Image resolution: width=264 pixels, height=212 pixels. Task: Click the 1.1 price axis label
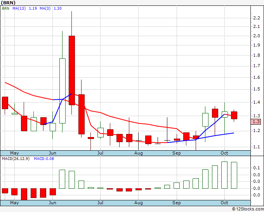(x=256, y=147)
